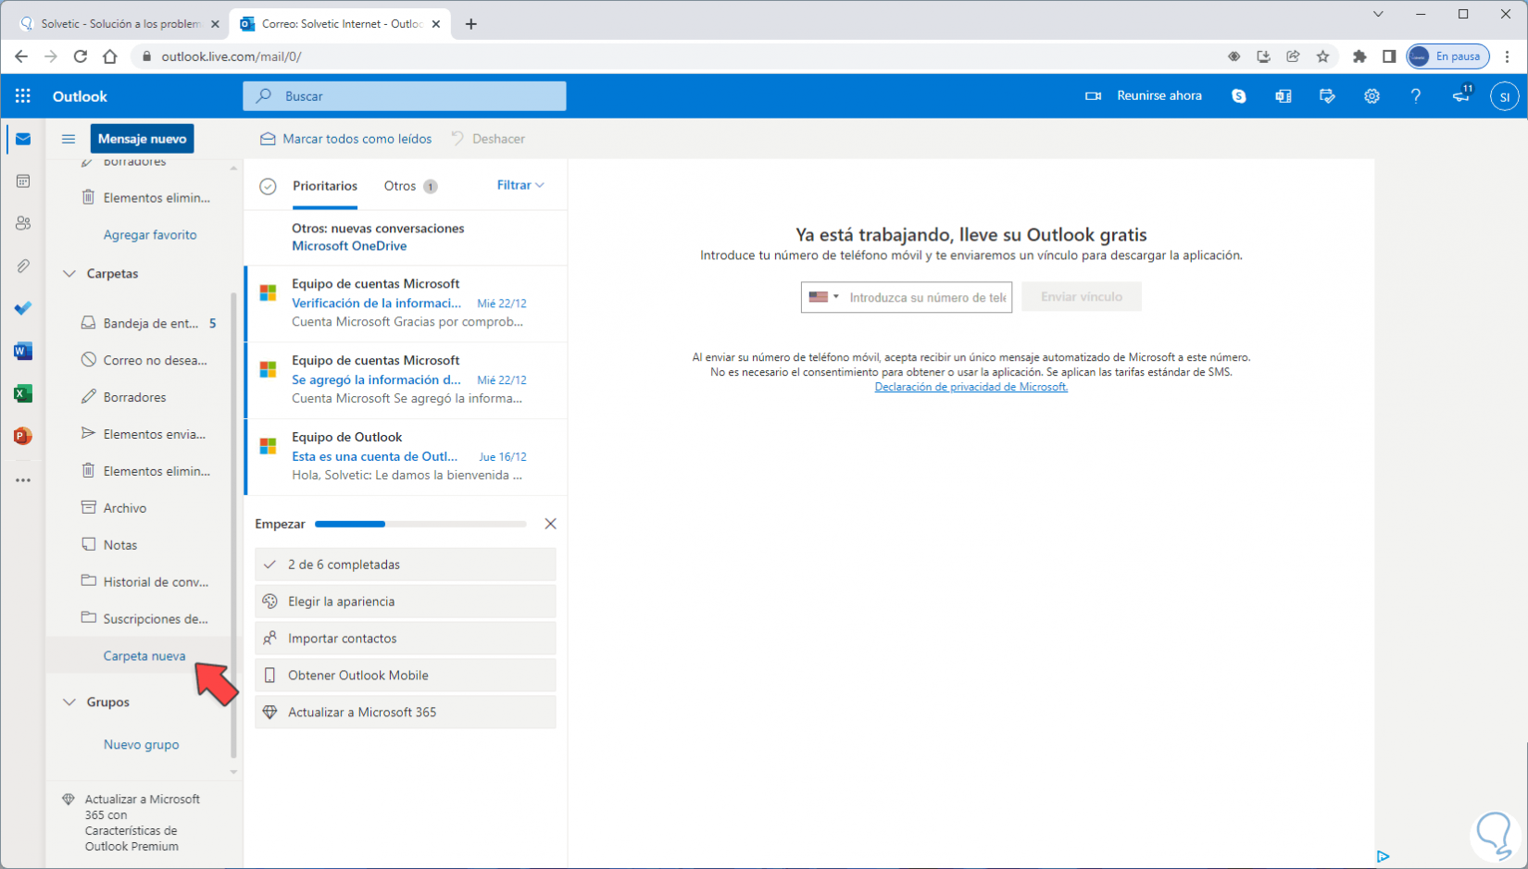
Task: Open the To Do checkmark app
Action: (23, 308)
